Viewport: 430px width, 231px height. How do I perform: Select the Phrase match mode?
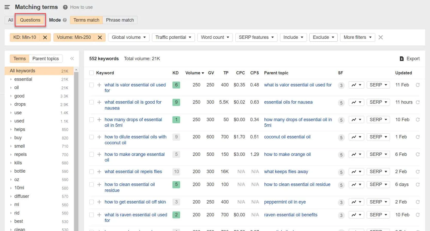pos(120,20)
